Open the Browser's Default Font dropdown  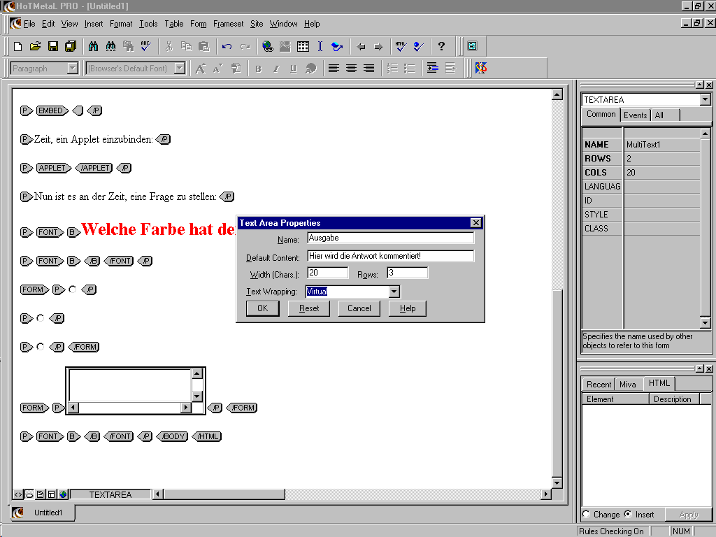click(180, 69)
